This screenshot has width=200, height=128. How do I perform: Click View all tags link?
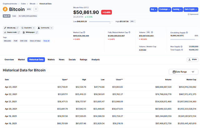click(x=46, y=41)
